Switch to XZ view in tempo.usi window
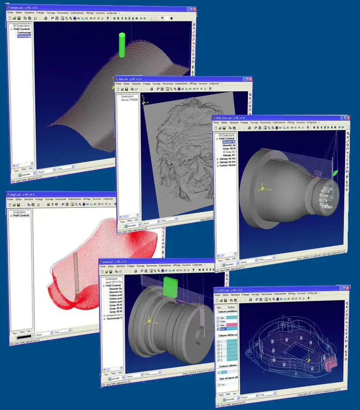The image size is (360, 410). coord(86,18)
